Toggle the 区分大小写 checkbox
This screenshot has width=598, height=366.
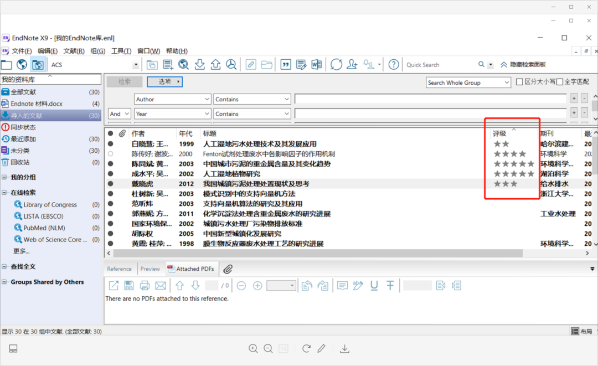(519, 82)
